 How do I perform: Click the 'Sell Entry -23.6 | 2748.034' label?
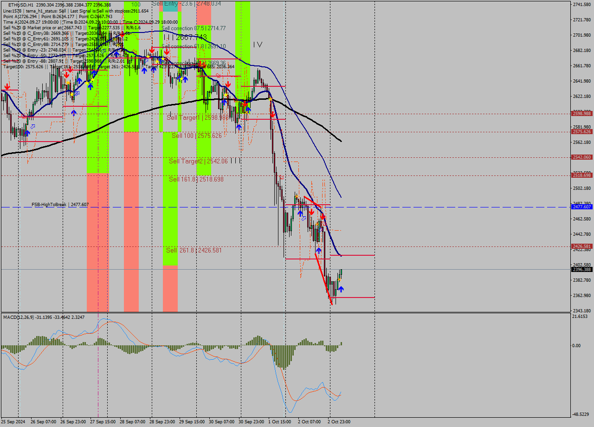[x=186, y=3]
